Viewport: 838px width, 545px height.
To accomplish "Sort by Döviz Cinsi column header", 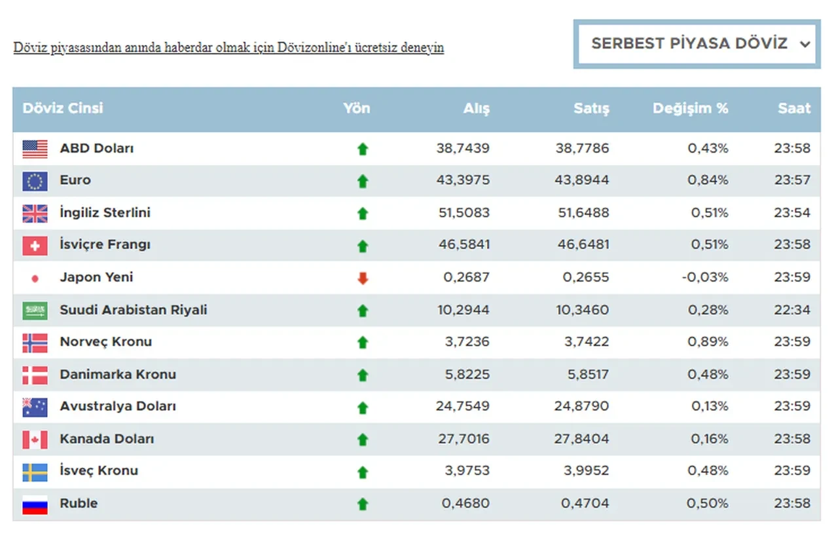I will point(63,109).
